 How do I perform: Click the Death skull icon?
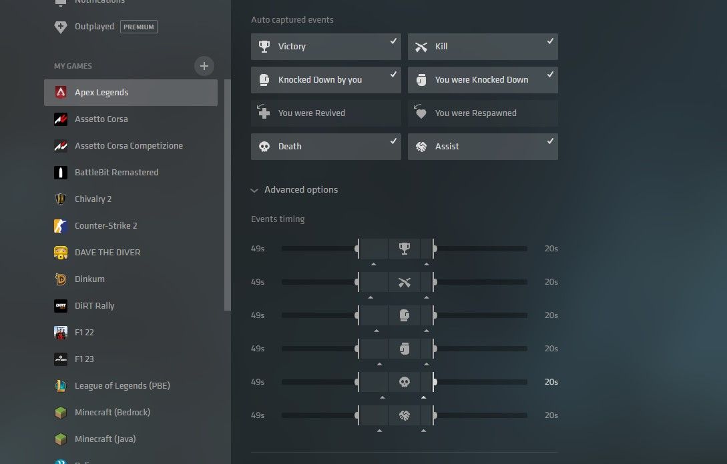264,146
